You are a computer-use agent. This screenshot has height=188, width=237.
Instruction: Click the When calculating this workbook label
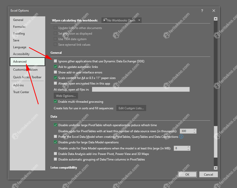[75, 20]
